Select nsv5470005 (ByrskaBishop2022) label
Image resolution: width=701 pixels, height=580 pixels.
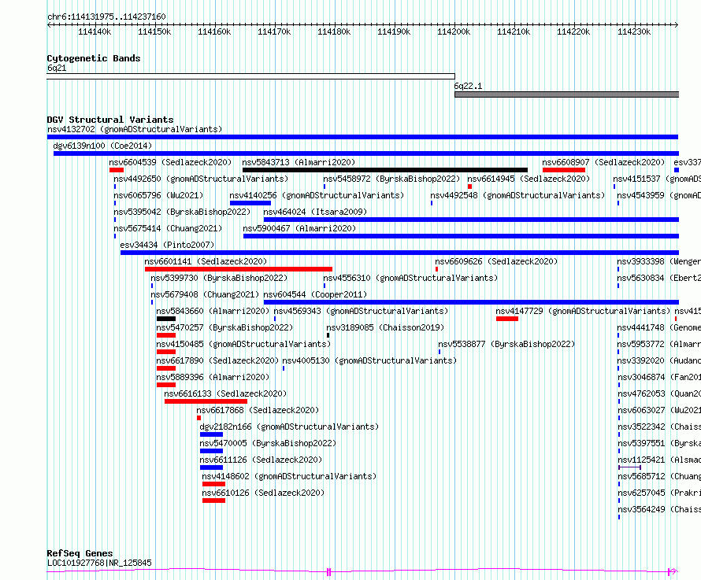click(268, 443)
